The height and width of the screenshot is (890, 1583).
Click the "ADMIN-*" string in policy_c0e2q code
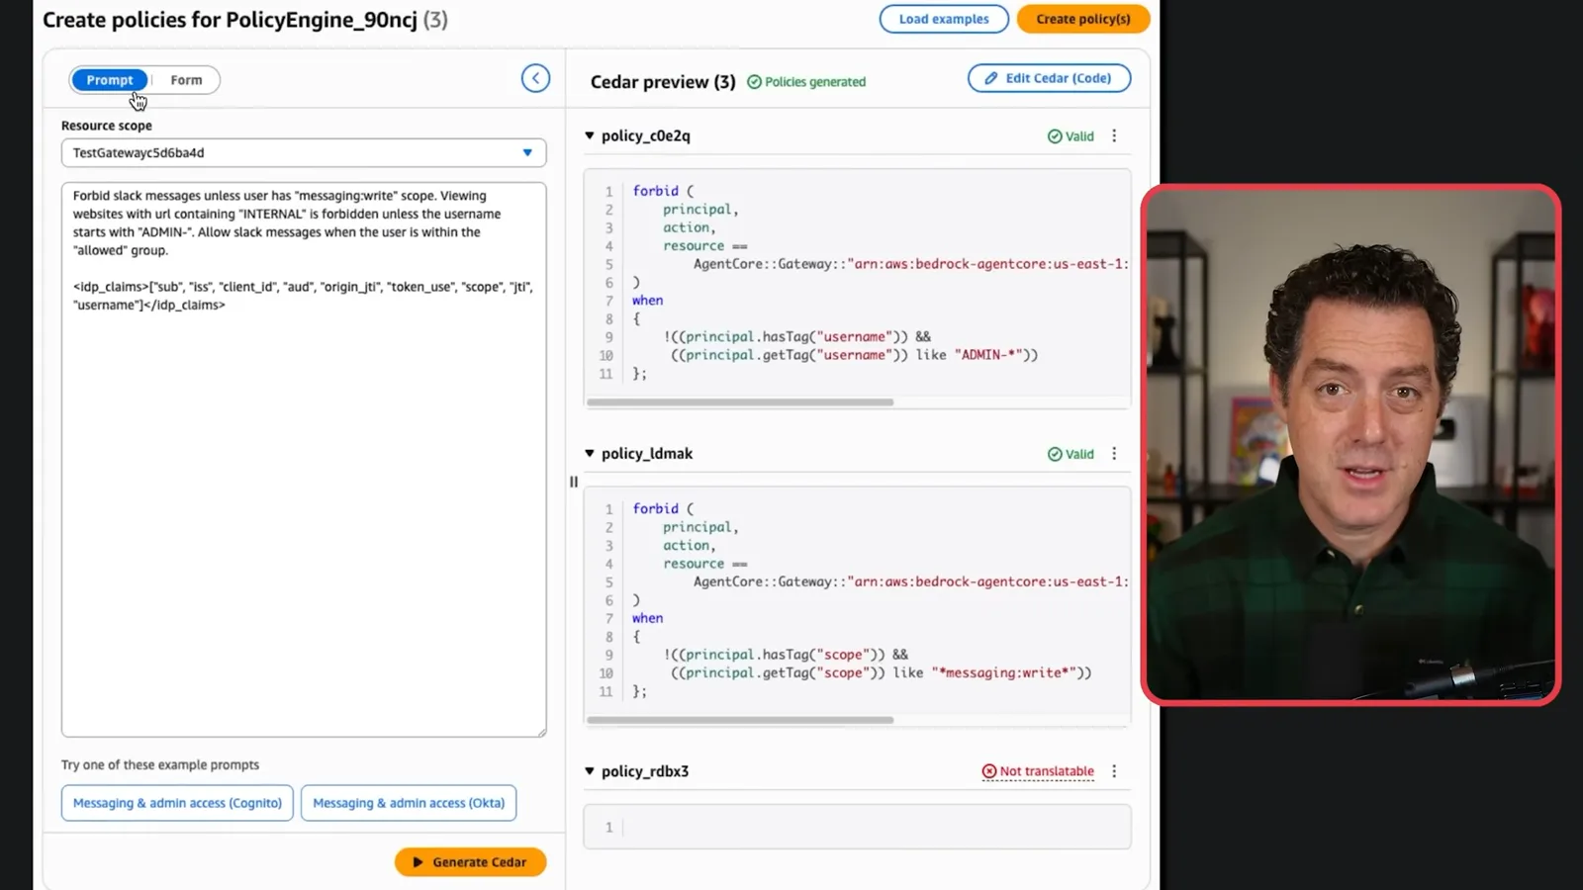pos(988,355)
